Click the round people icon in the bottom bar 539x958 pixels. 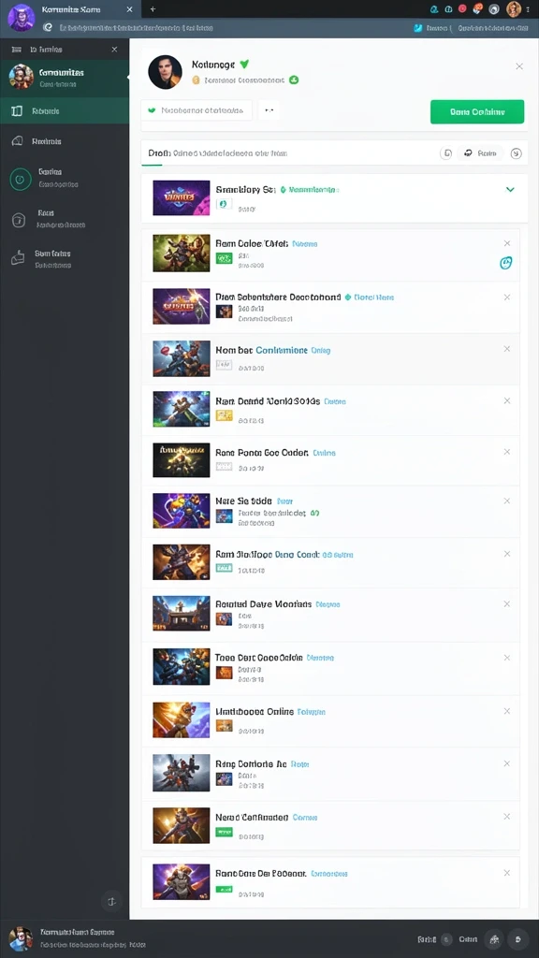click(494, 939)
